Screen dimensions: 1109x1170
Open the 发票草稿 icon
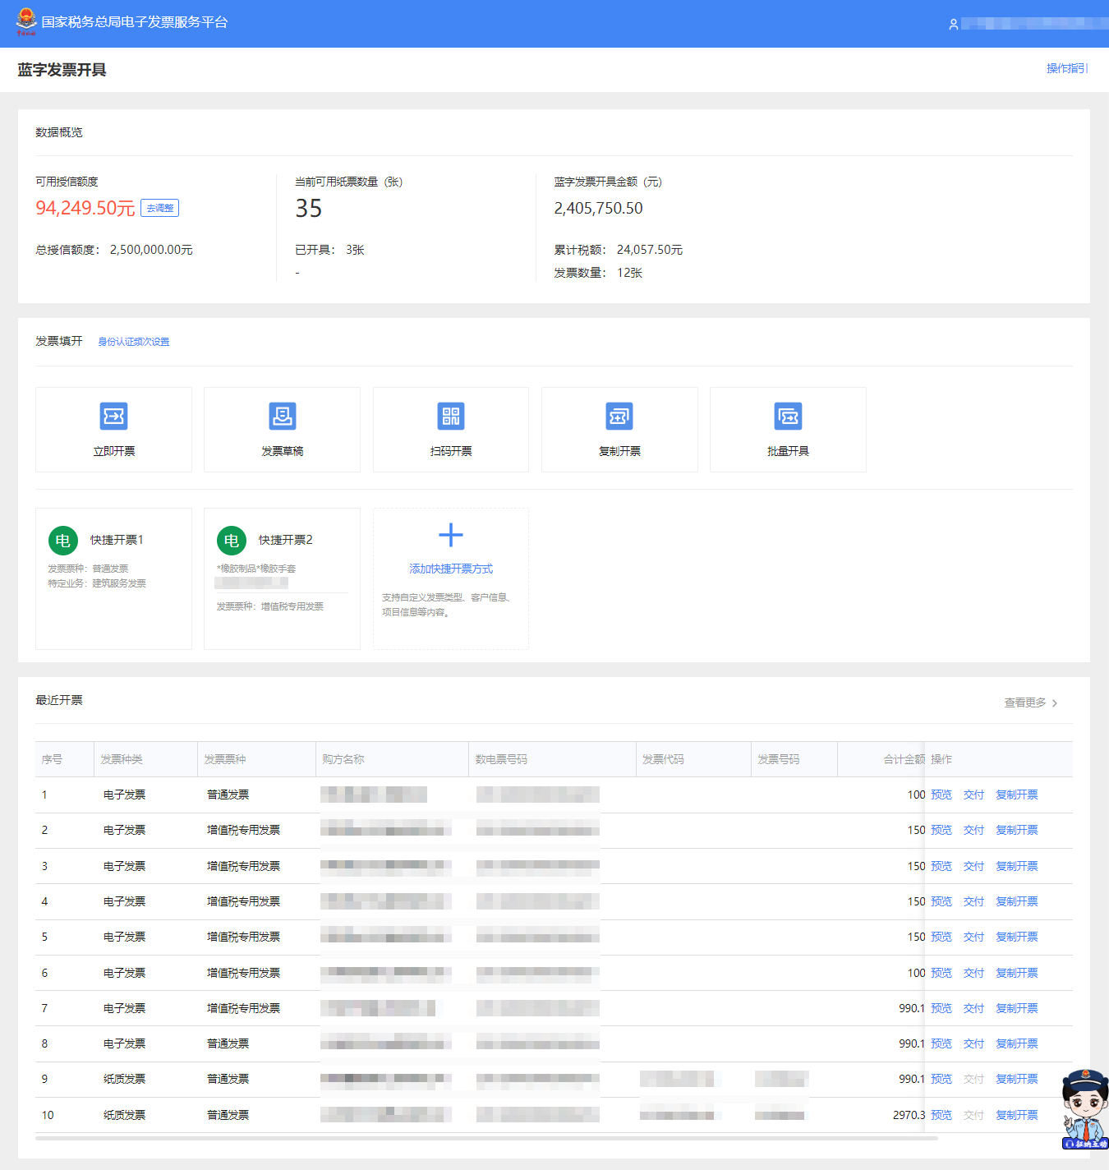282,417
